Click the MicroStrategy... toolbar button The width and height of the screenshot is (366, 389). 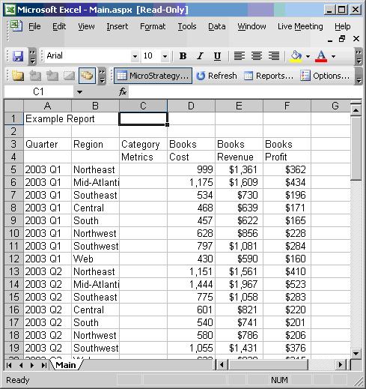[x=153, y=76]
